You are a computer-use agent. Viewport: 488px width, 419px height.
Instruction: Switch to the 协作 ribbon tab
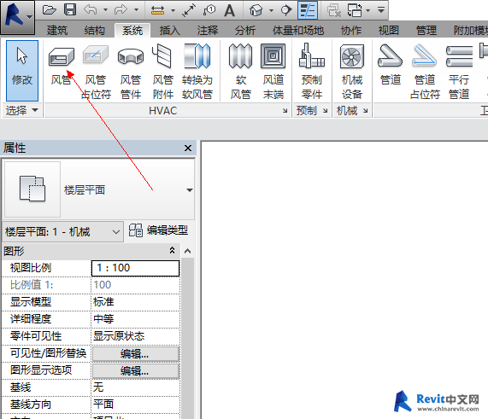coord(351,31)
